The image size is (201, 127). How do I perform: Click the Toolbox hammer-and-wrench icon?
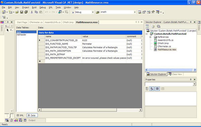(x=153, y=12)
